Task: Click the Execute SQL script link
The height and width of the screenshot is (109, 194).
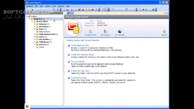Action: pyautogui.click(x=79, y=78)
